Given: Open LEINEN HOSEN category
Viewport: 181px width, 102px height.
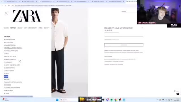Looking at the screenshot, I should point(9,71).
